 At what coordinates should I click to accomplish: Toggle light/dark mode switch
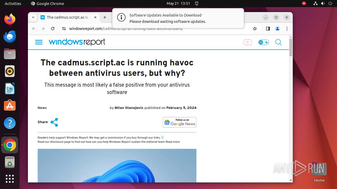pos(264,42)
